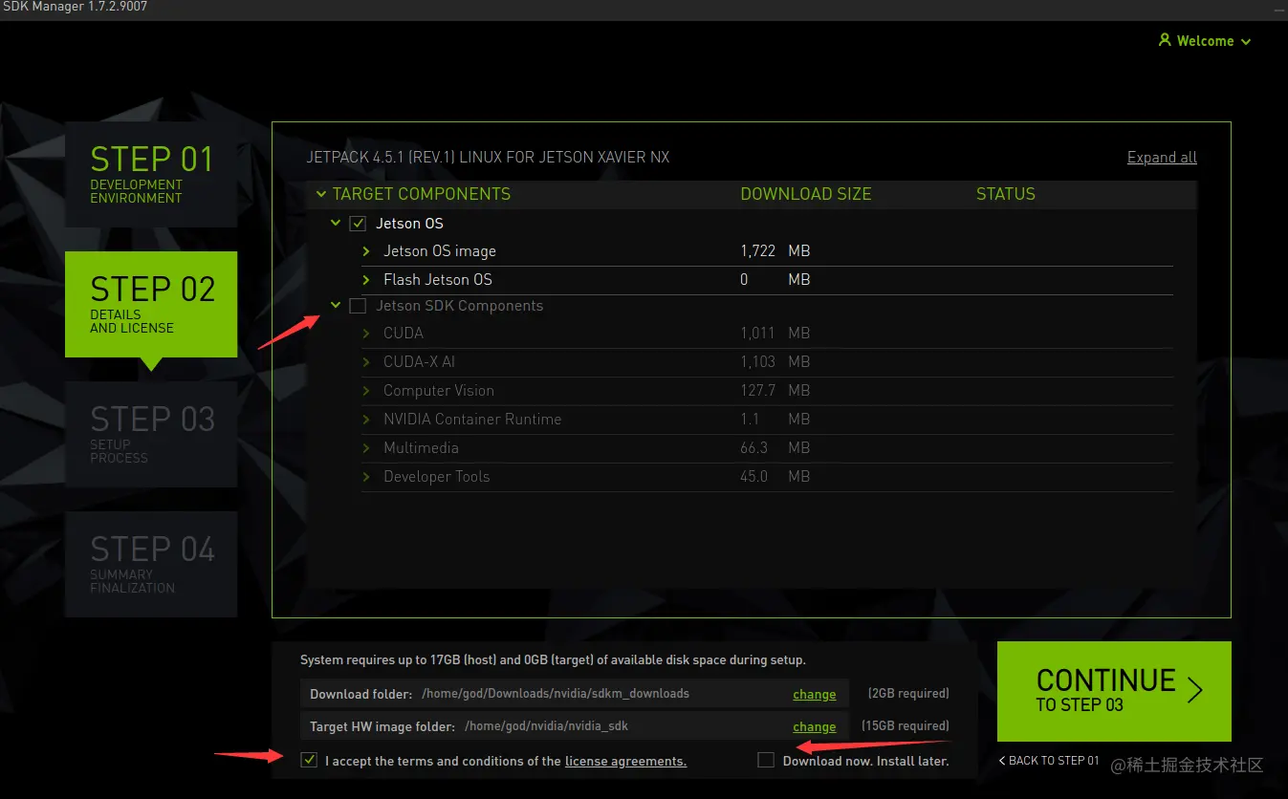This screenshot has width=1288, height=799.
Task: Check the Jetson SDK Components checkbox
Action: (x=358, y=306)
